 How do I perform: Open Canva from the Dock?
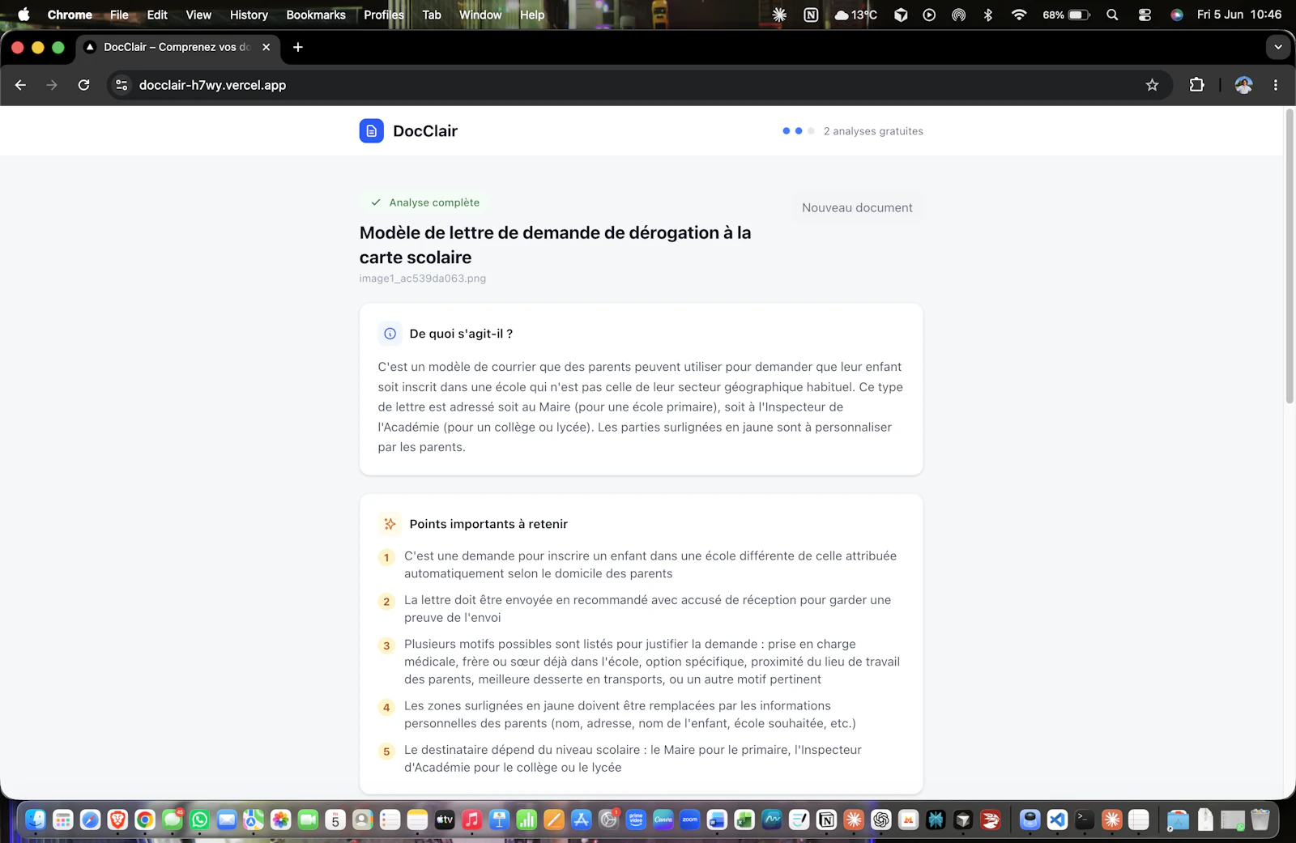pyautogui.click(x=663, y=820)
